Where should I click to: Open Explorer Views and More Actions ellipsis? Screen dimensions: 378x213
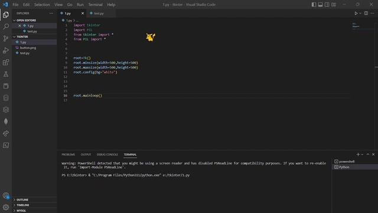pyautogui.click(x=51, y=13)
